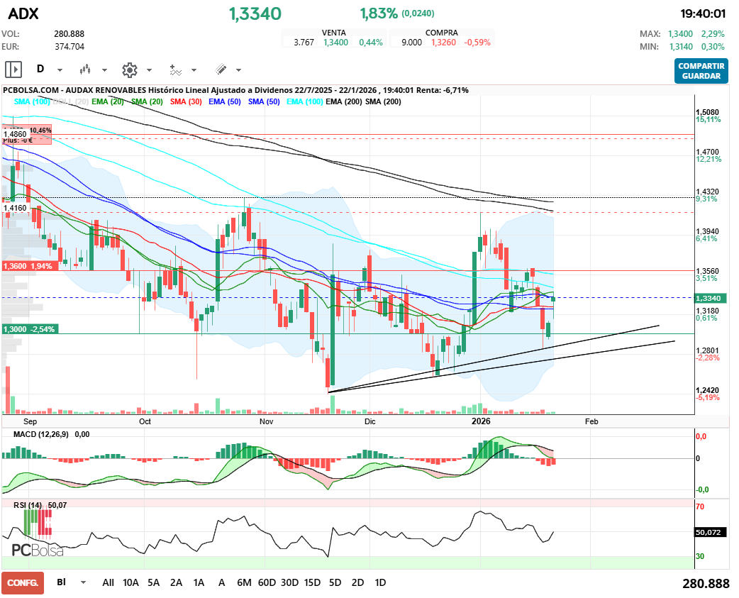This screenshot has width=739, height=598.
Task: Open the chart settings gear icon
Action: tap(129, 70)
